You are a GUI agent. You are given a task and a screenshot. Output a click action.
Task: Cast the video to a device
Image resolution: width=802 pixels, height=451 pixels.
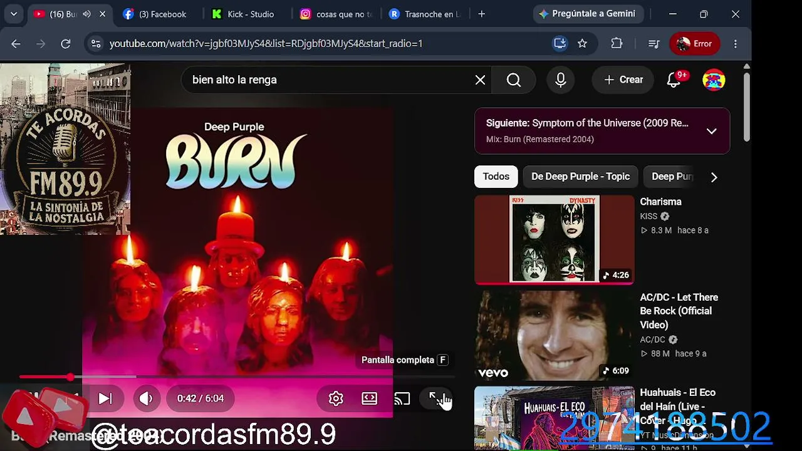click(402, 398)
